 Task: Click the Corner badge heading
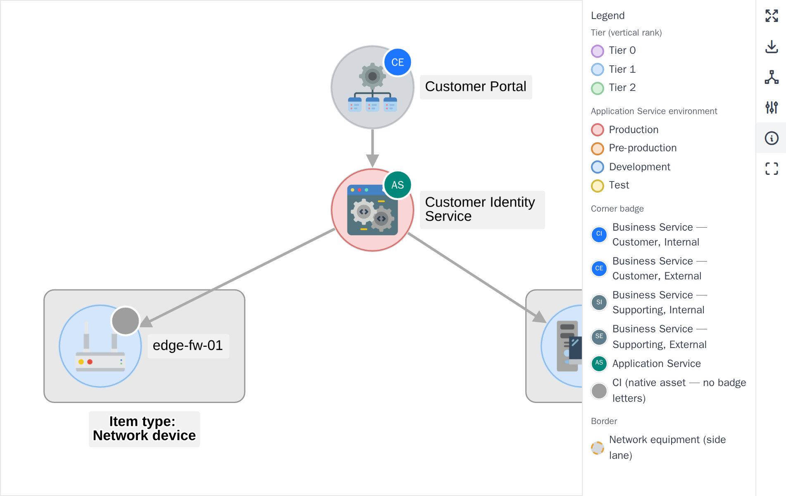[x=617, y=209]
